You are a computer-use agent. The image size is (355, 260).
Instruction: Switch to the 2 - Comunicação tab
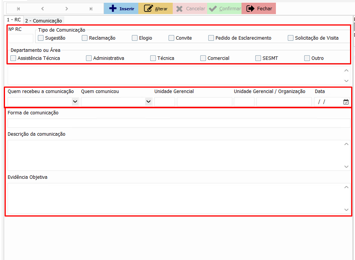click(44, 21)
